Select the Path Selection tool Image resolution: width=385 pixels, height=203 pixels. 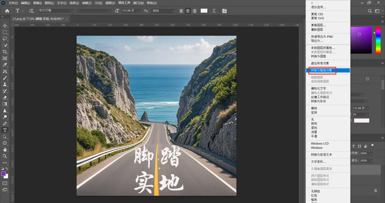tap(5, 137)
